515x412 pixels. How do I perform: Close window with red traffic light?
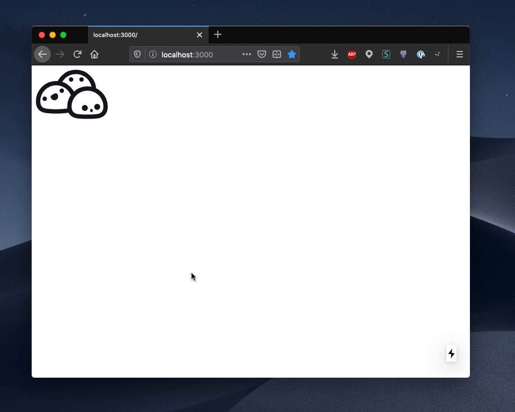pos(42,35)
